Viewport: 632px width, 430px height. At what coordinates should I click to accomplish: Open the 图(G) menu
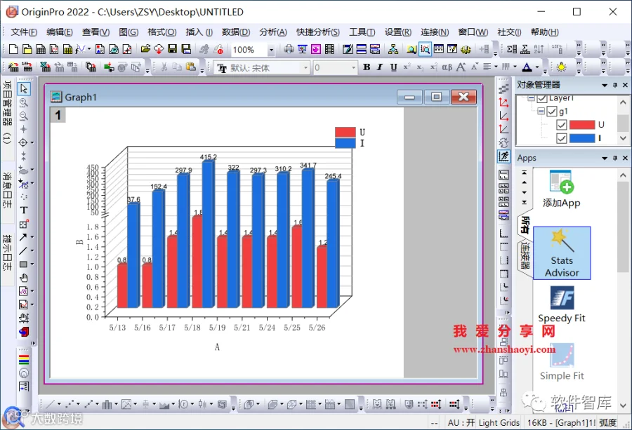(129, 32)
